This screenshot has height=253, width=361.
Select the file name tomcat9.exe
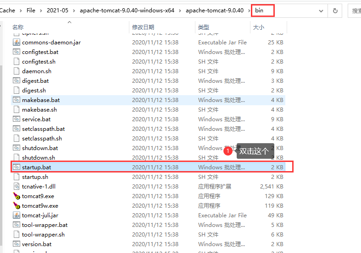pos(38,196)
